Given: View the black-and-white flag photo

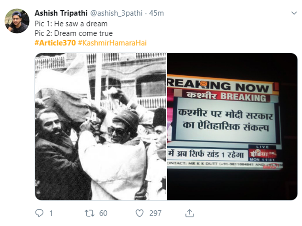Looking at the screenshot, I should [101, 127].
